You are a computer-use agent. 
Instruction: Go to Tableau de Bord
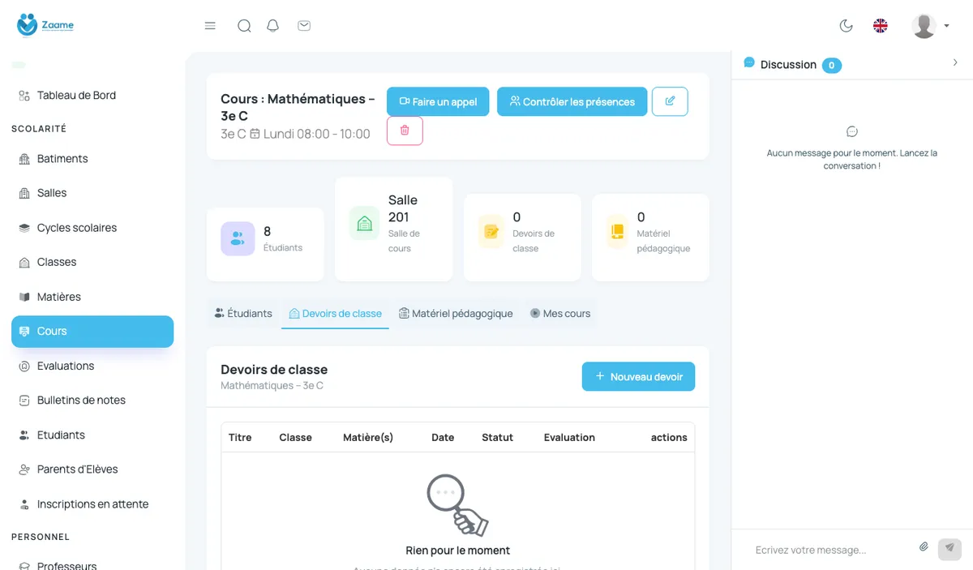(x=92, y=95)
